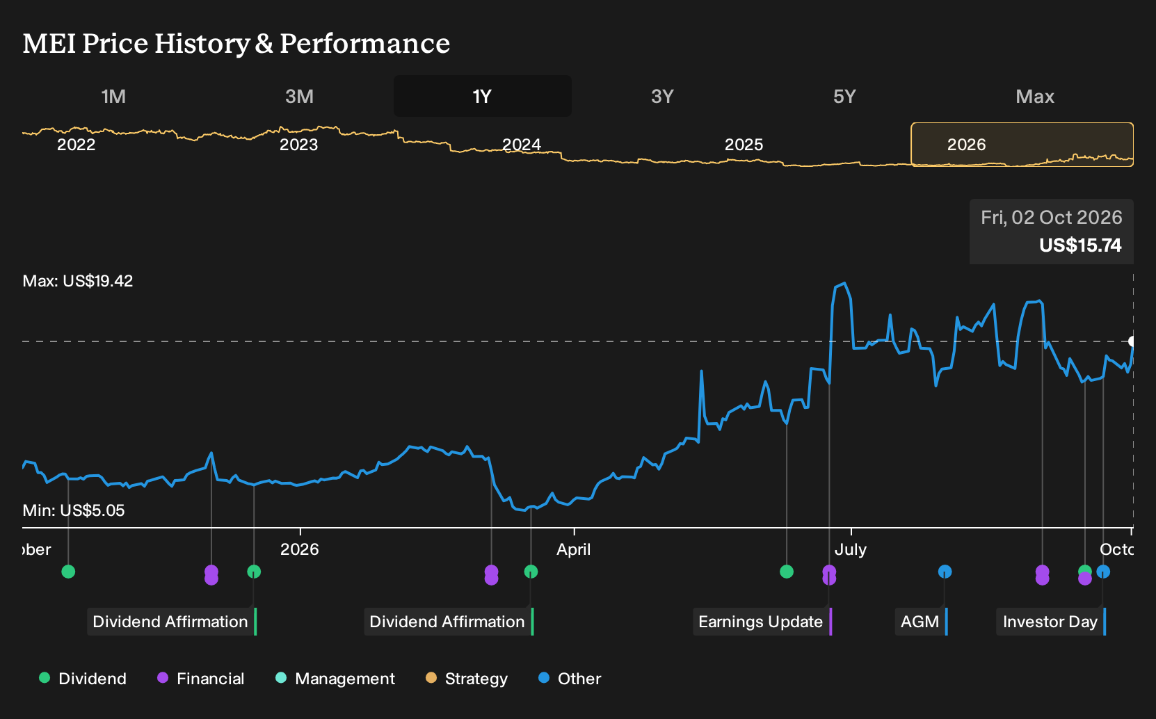The width and height of the screenshot is (1156, 719).
Task: Jump to 2022 on the mini timeline
Action: [x=77, y=145]
